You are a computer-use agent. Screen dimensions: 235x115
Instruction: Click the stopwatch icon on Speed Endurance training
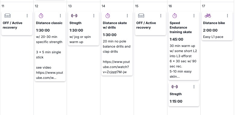(x=175, y=16)
